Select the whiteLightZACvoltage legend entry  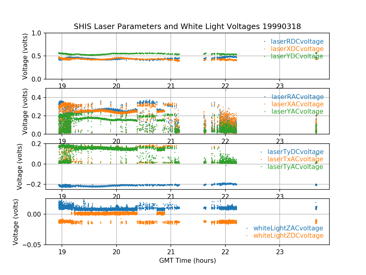pos(288,228)
